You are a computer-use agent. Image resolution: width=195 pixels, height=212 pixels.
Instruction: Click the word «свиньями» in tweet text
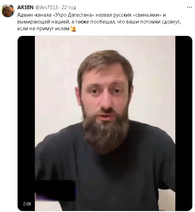tap(147, 15)
